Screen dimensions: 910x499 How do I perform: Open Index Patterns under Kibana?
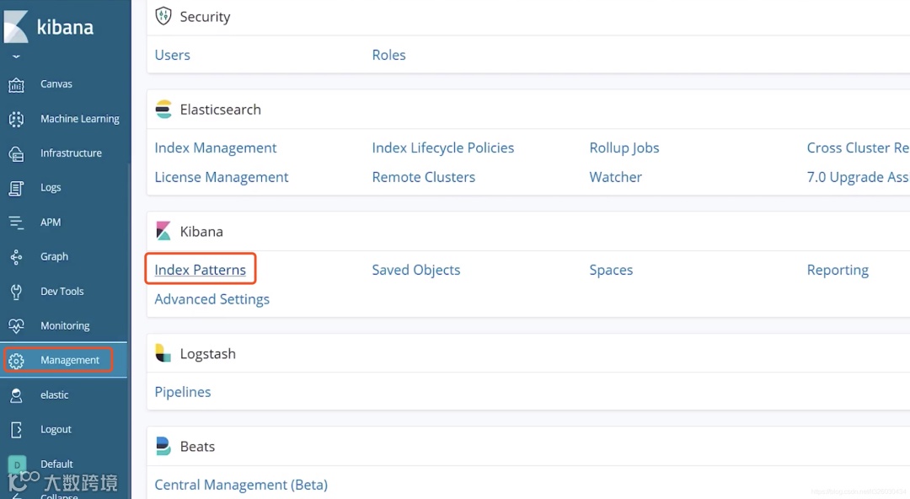pyautogui.click(x=201, y=270)
